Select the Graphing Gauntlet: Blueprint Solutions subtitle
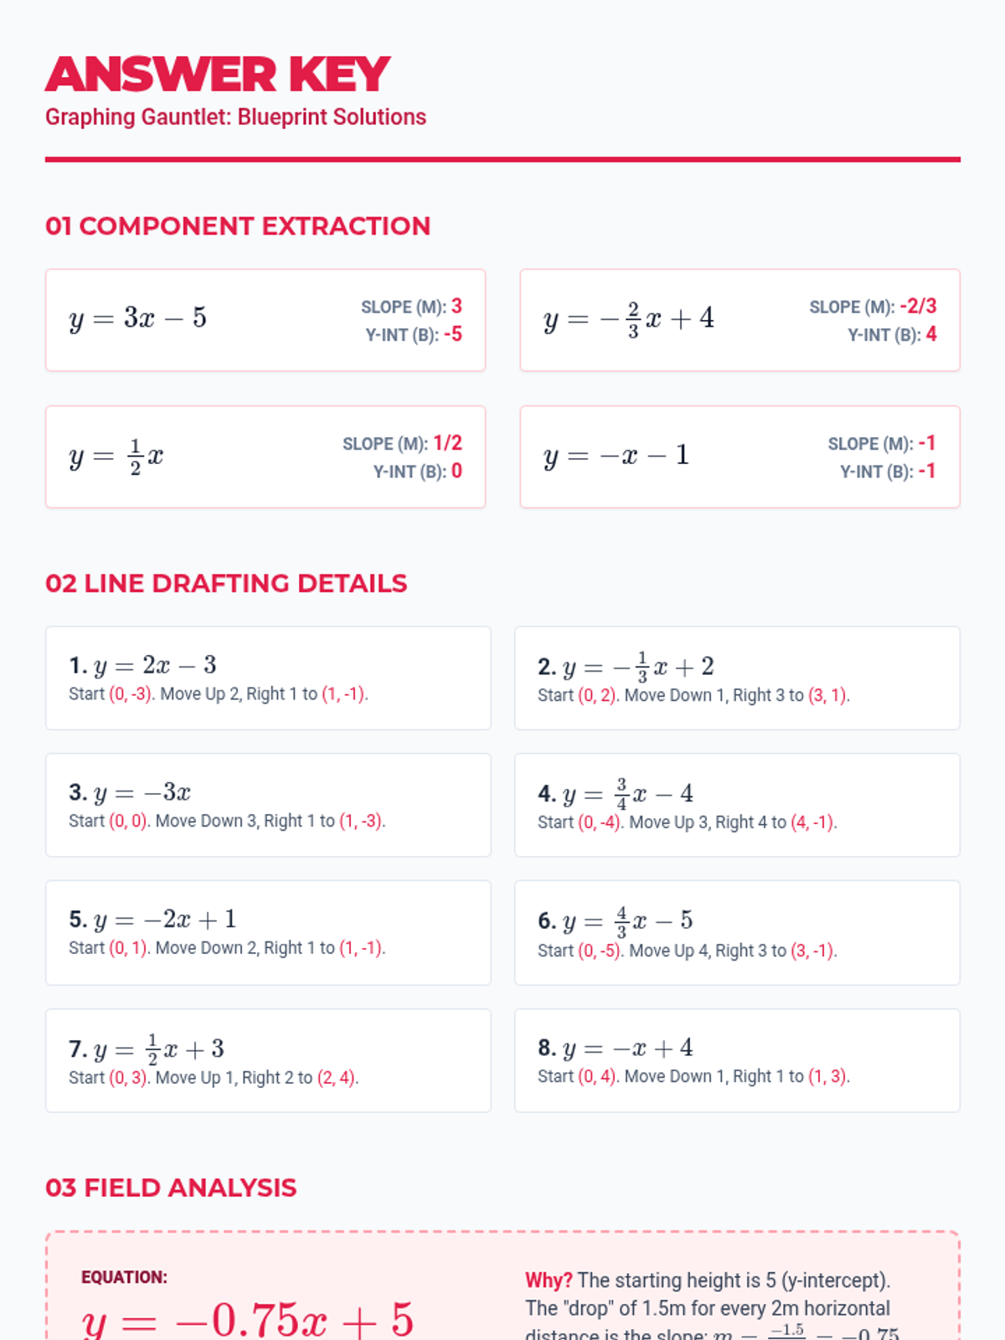This screenshot has height=1340, width=1005. click(235, 117)
